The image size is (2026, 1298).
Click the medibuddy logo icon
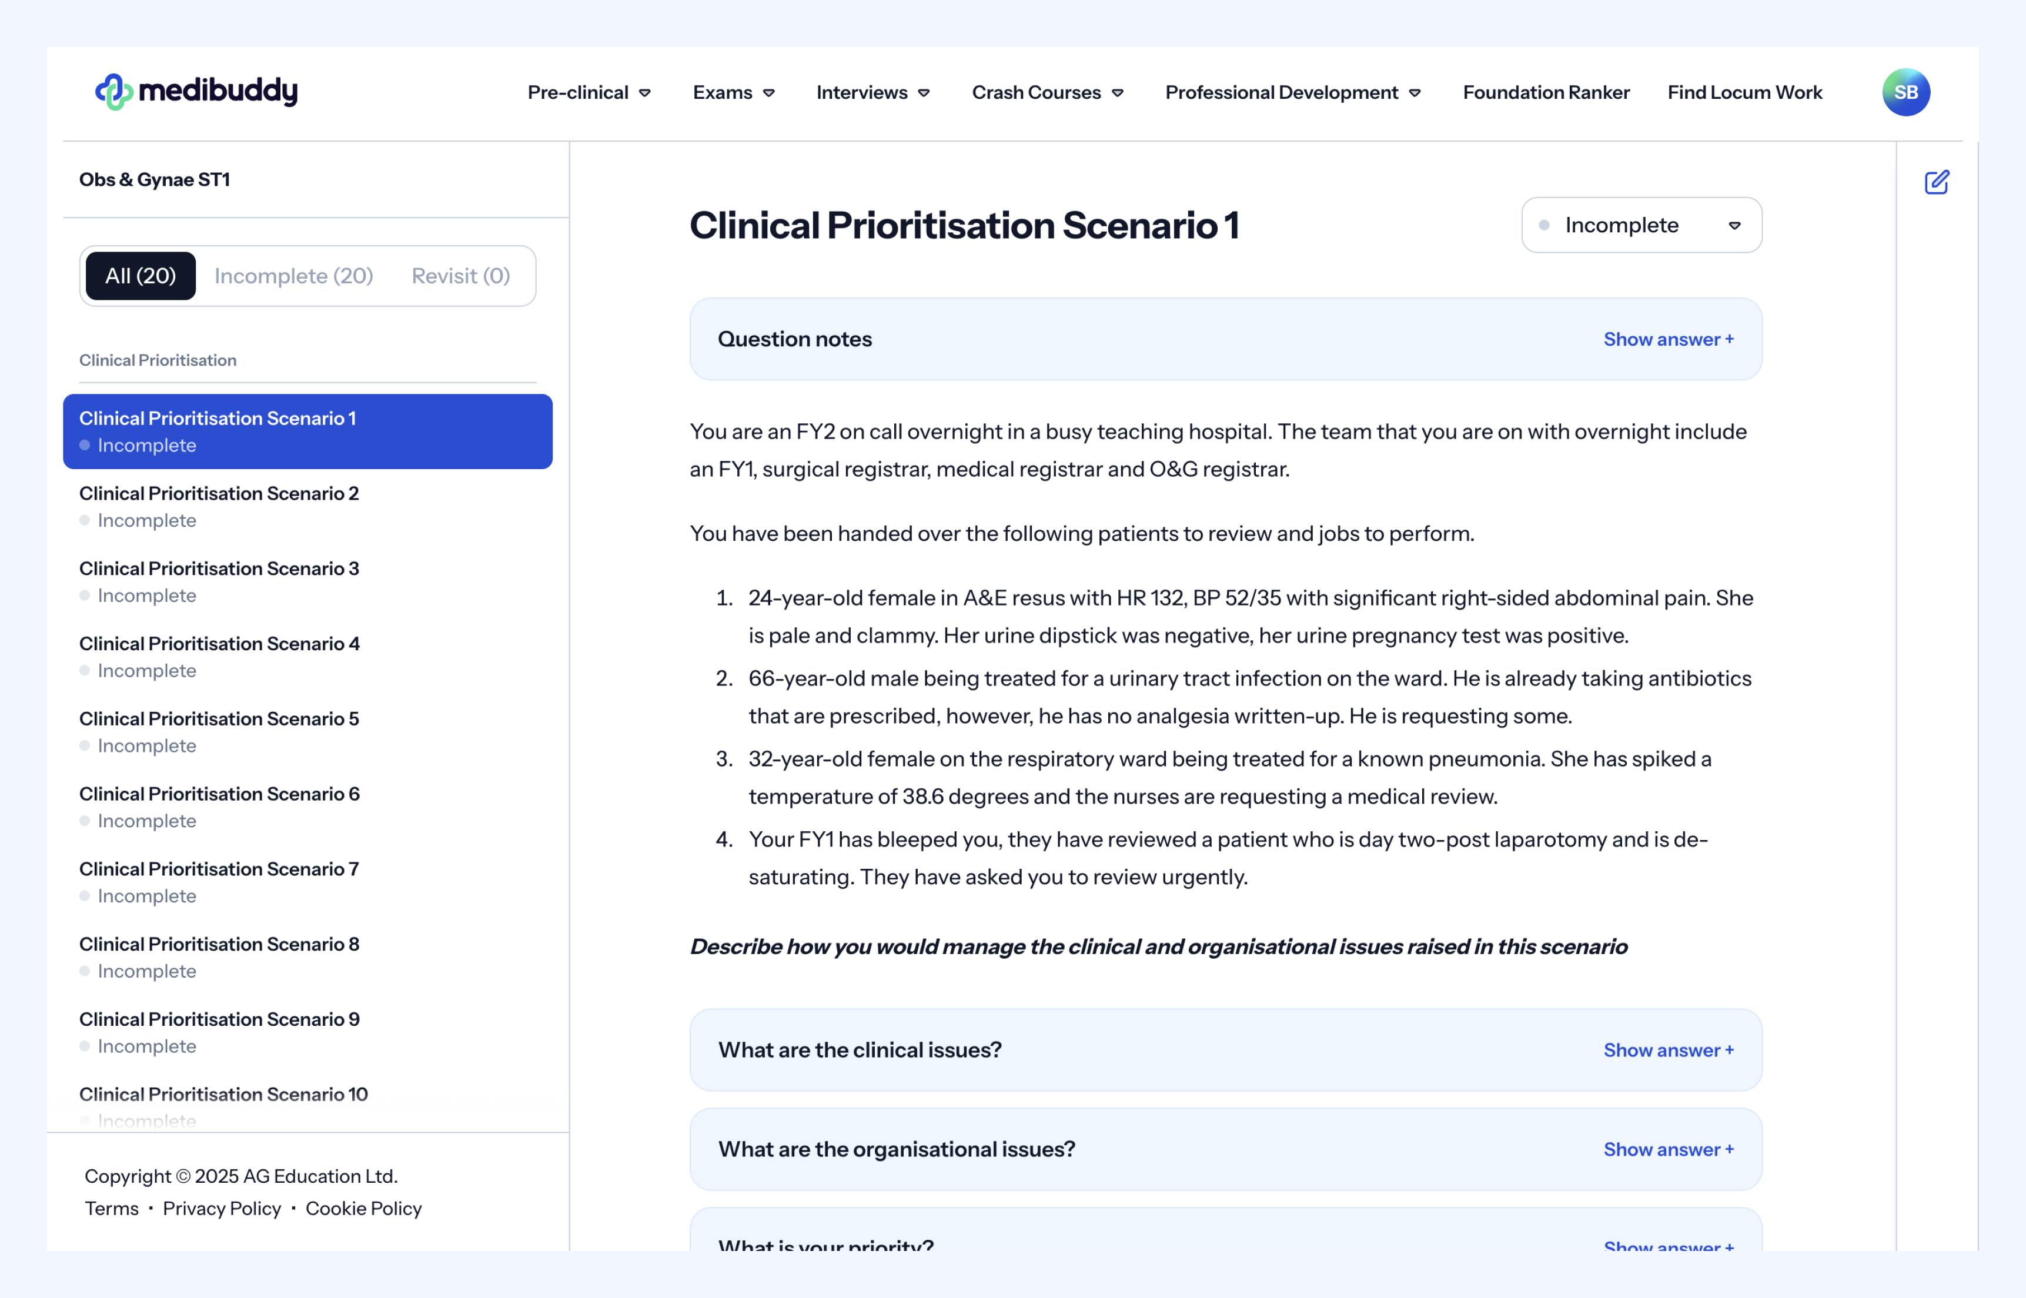click(x=114, y=92)
